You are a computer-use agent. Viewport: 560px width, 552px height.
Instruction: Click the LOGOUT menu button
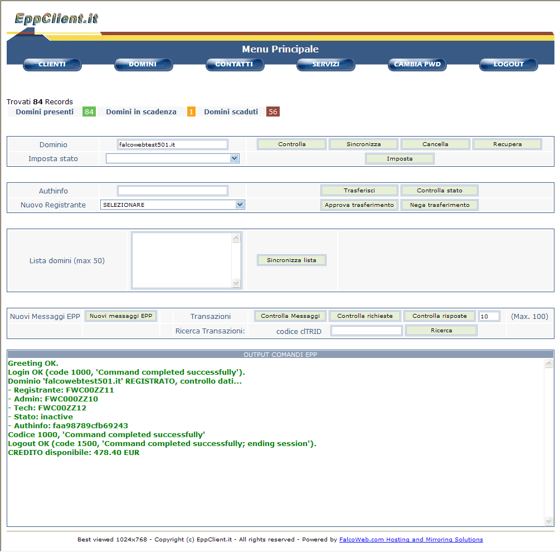coord(509,65)
